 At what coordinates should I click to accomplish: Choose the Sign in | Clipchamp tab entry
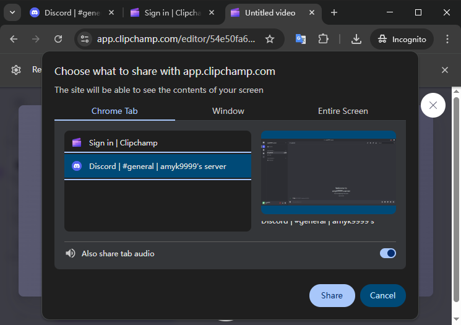158,142
